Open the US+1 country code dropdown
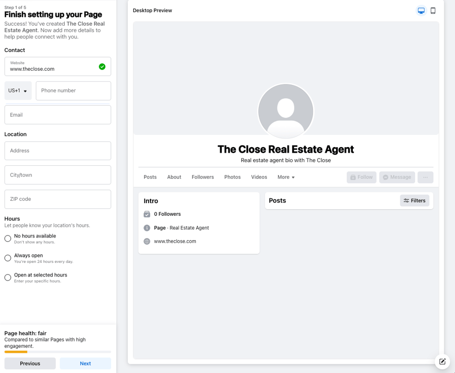 coord(18,90)
